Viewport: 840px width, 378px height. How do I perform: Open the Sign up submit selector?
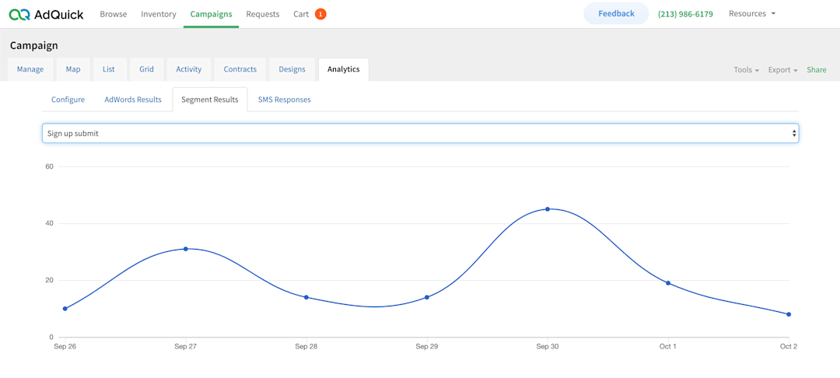click(x=420, y=134)
